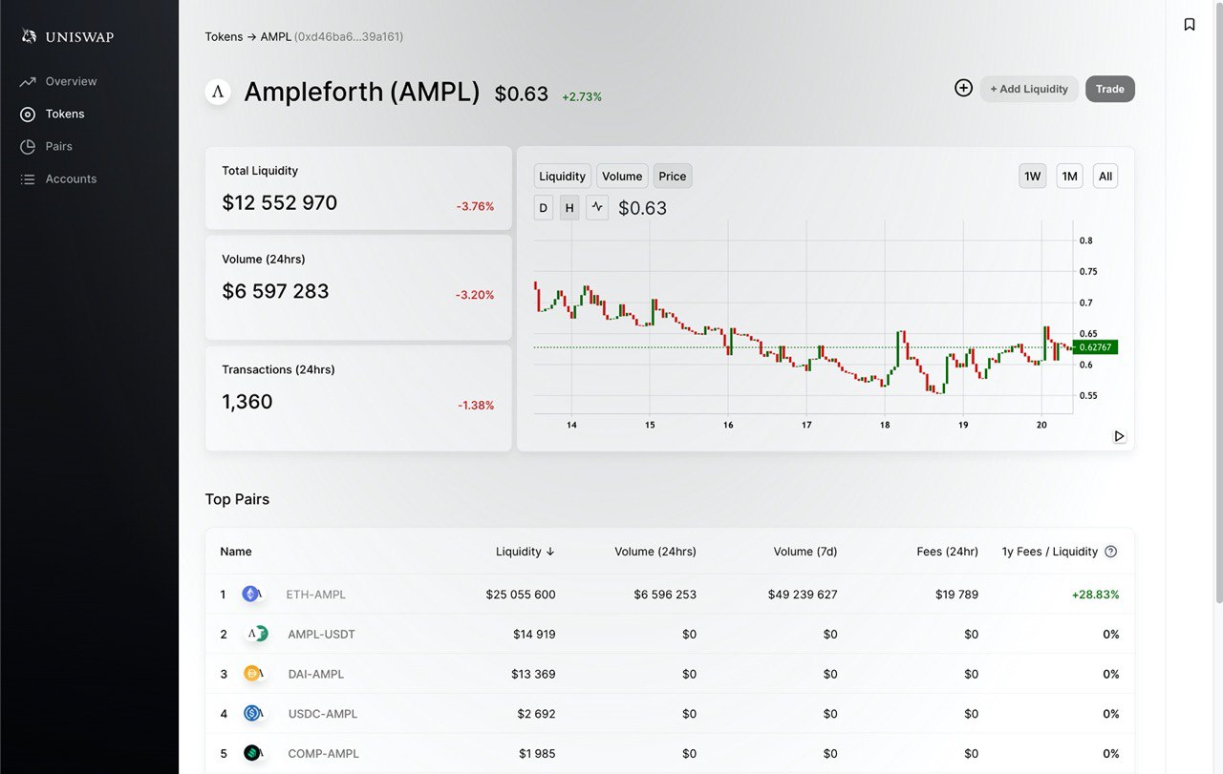This screenshot has width=1223, height=774.
Task: Click the Ampleforth token logo
Action: tap(218, 92)
